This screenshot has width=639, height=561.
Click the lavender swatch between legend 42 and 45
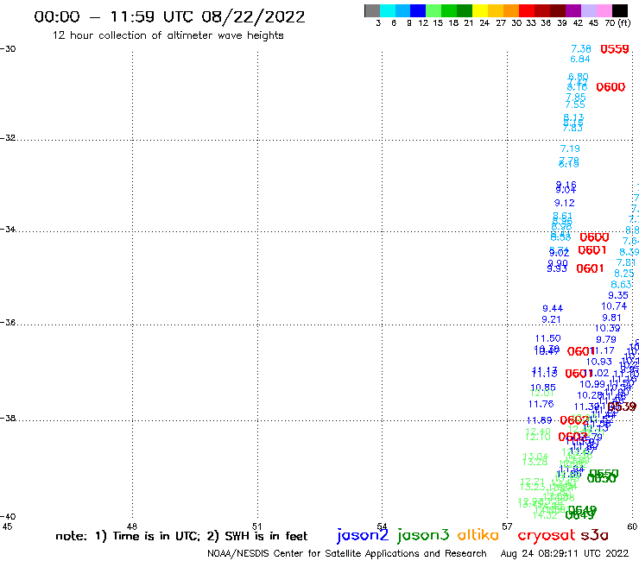click(588, 10)
